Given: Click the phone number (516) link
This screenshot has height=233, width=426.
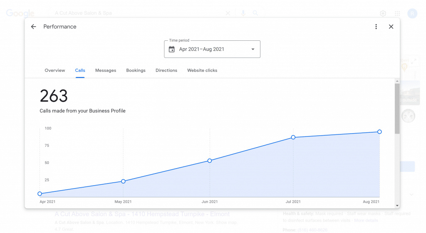Looking at the screenshot, I should 312,230.
